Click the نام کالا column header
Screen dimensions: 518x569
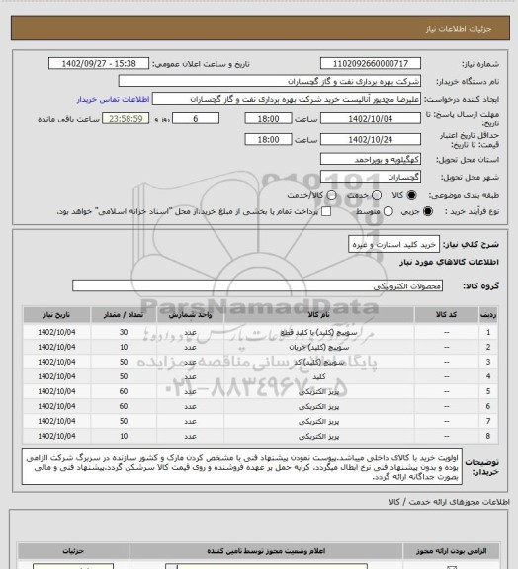(x=319, y=314)
